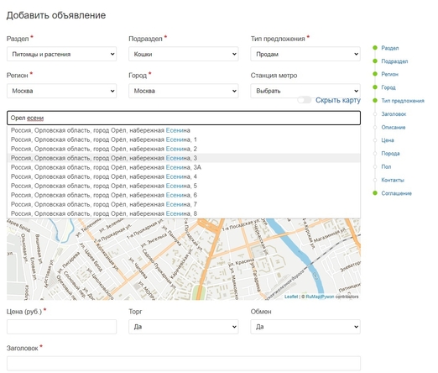This screenshot has width=438, height=373.
Task: Go to Подраздел step in sidebar
Action: pyautogui.click(x=394, y=61)
